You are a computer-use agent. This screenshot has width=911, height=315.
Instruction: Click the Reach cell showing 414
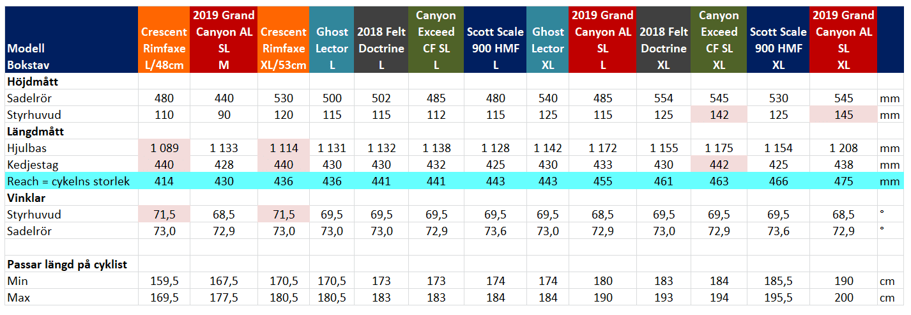point(164,181)
